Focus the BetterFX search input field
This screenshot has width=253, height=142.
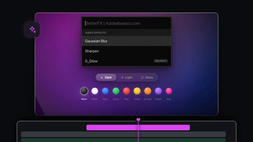pyautogui.click(x=126, y=23)
